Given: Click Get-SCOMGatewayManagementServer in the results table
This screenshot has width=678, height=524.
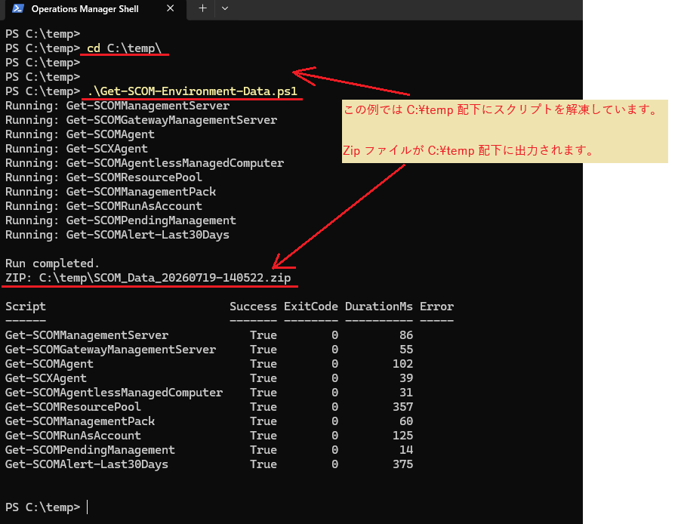Looking at the screenshot, I should tap(110, 350).
